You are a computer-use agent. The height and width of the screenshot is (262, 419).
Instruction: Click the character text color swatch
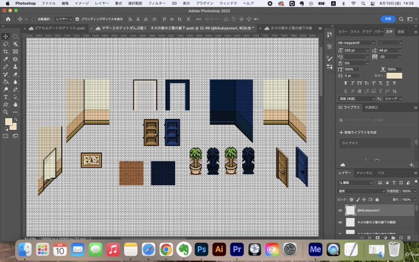pyautogui.click(x=394, y=76)
